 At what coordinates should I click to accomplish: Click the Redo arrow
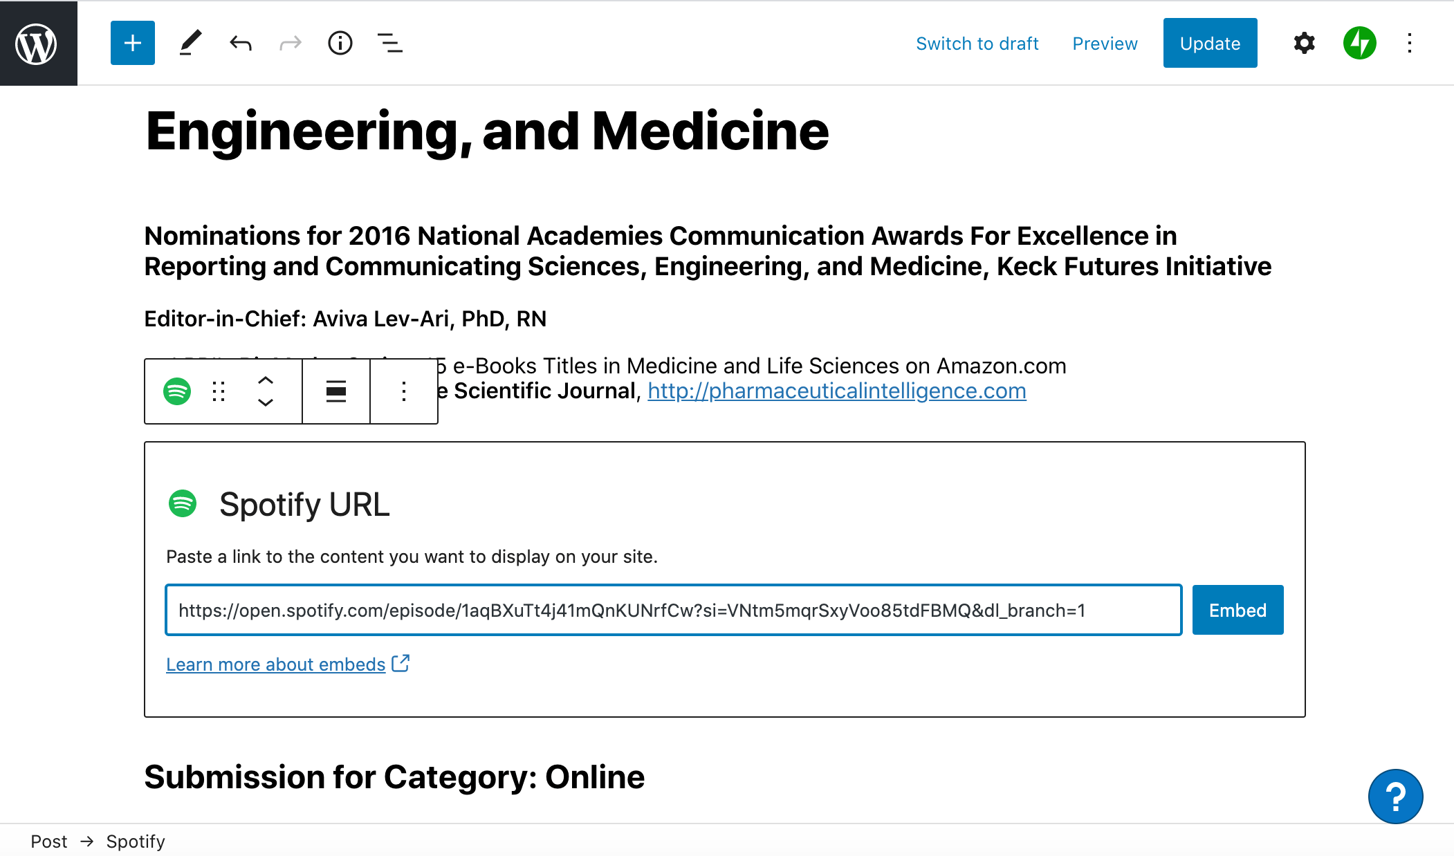coord(291,44)
